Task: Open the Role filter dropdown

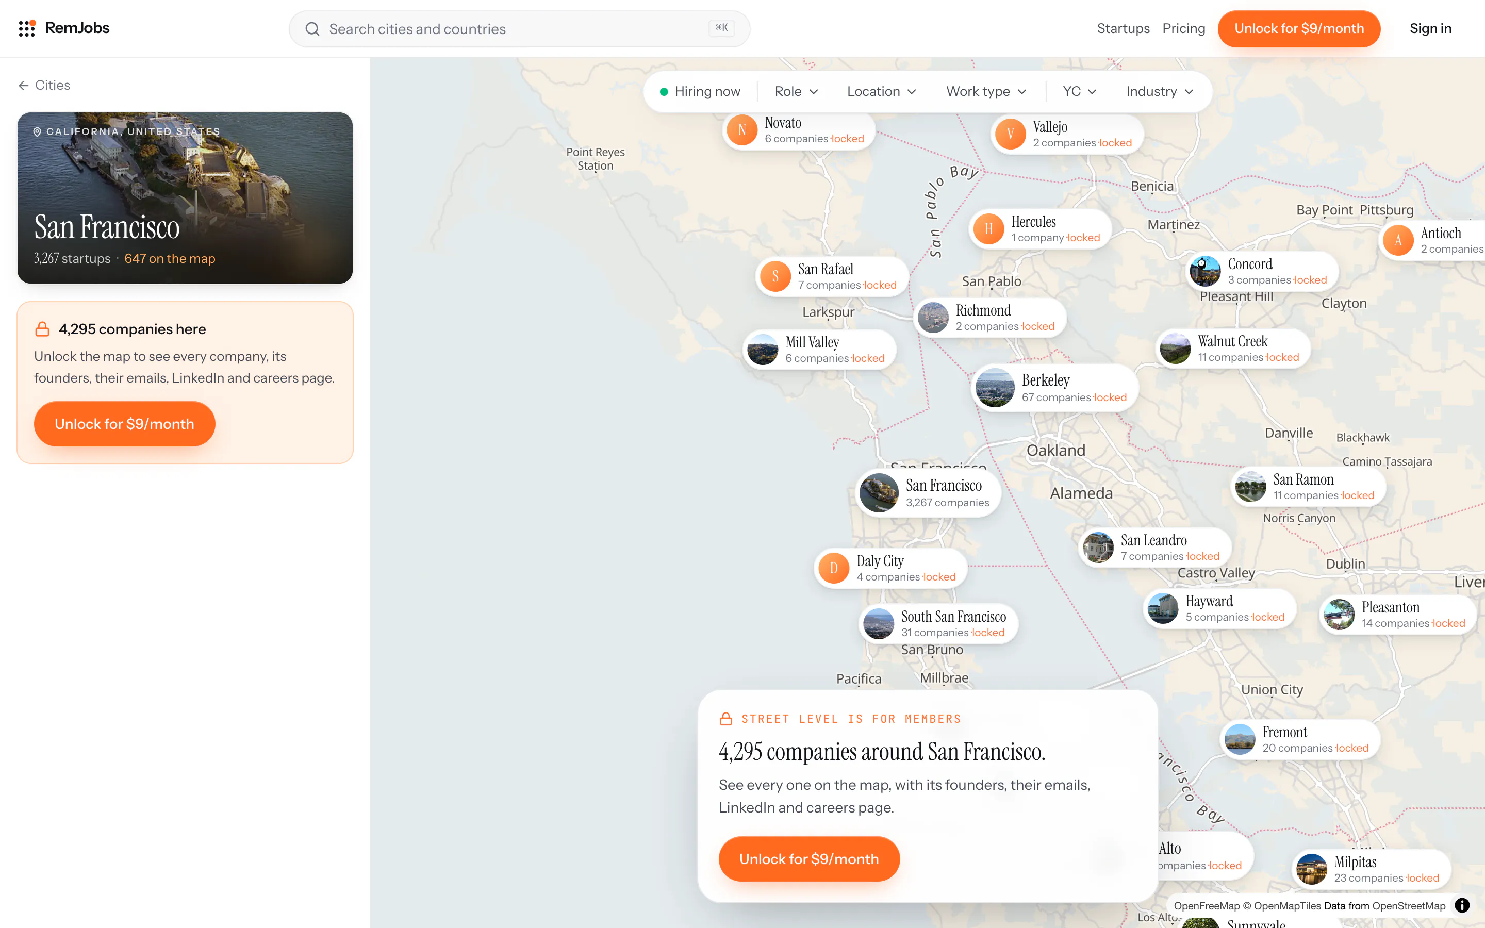Action: pyautogui.click(x=797, y=91)
